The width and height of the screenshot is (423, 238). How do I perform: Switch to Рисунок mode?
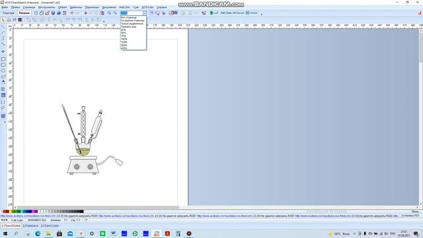pos(24,13)
